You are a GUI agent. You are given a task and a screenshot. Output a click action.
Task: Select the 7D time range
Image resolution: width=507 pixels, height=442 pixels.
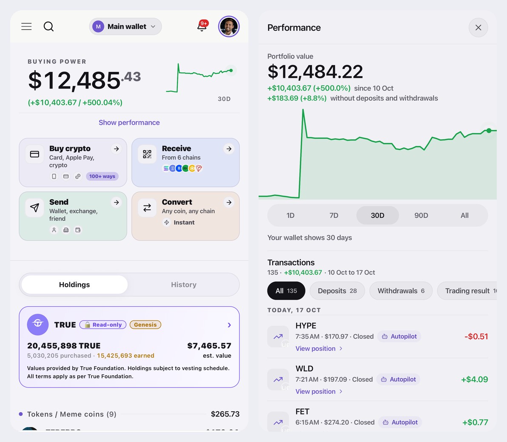click(x=334, y=215)
